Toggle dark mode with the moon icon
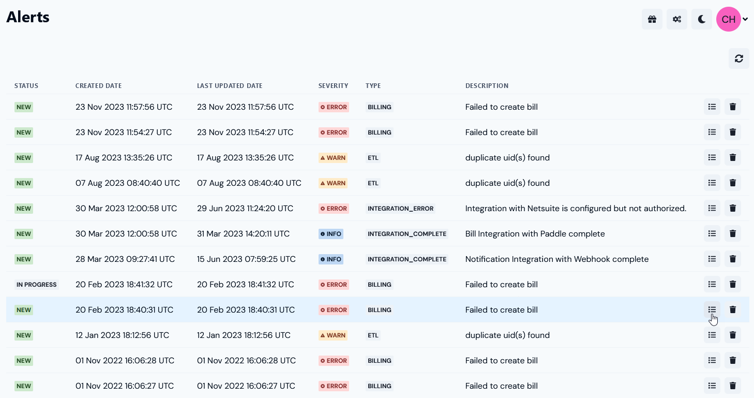The width and height of the screenshot is (754, 398). coord(701,19)
